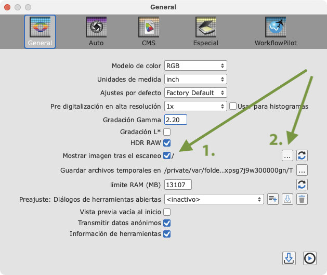Open the Auto preferences tab

coord(96,31)
